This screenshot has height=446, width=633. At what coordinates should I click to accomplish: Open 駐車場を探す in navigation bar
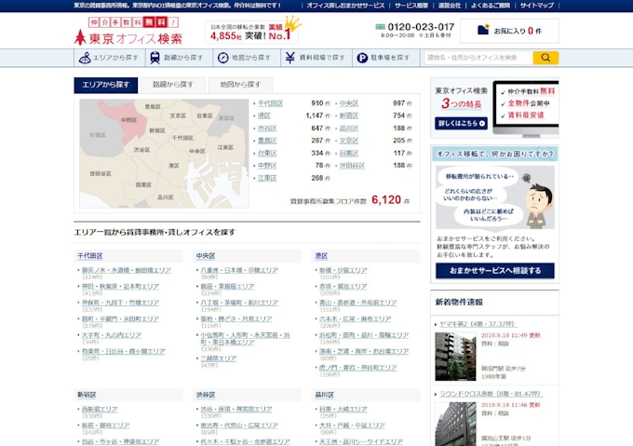384,58
